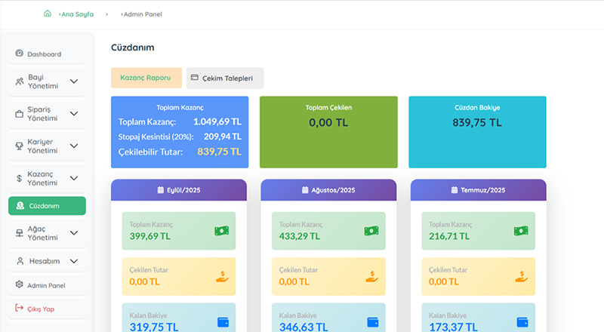Screen dimensions: 604x332
Task: Click the money bill icon in Temmuz/2025 card
Action: [521, 231]
